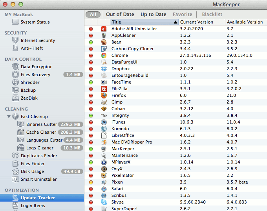Open the Smart Uninstaller icon
The height and width of the screenshot is (211, 267).
[15, 179]
